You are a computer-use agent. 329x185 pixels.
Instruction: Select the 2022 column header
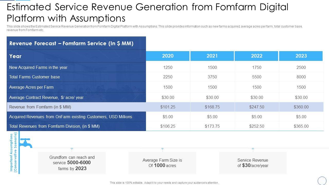[257, 56]
